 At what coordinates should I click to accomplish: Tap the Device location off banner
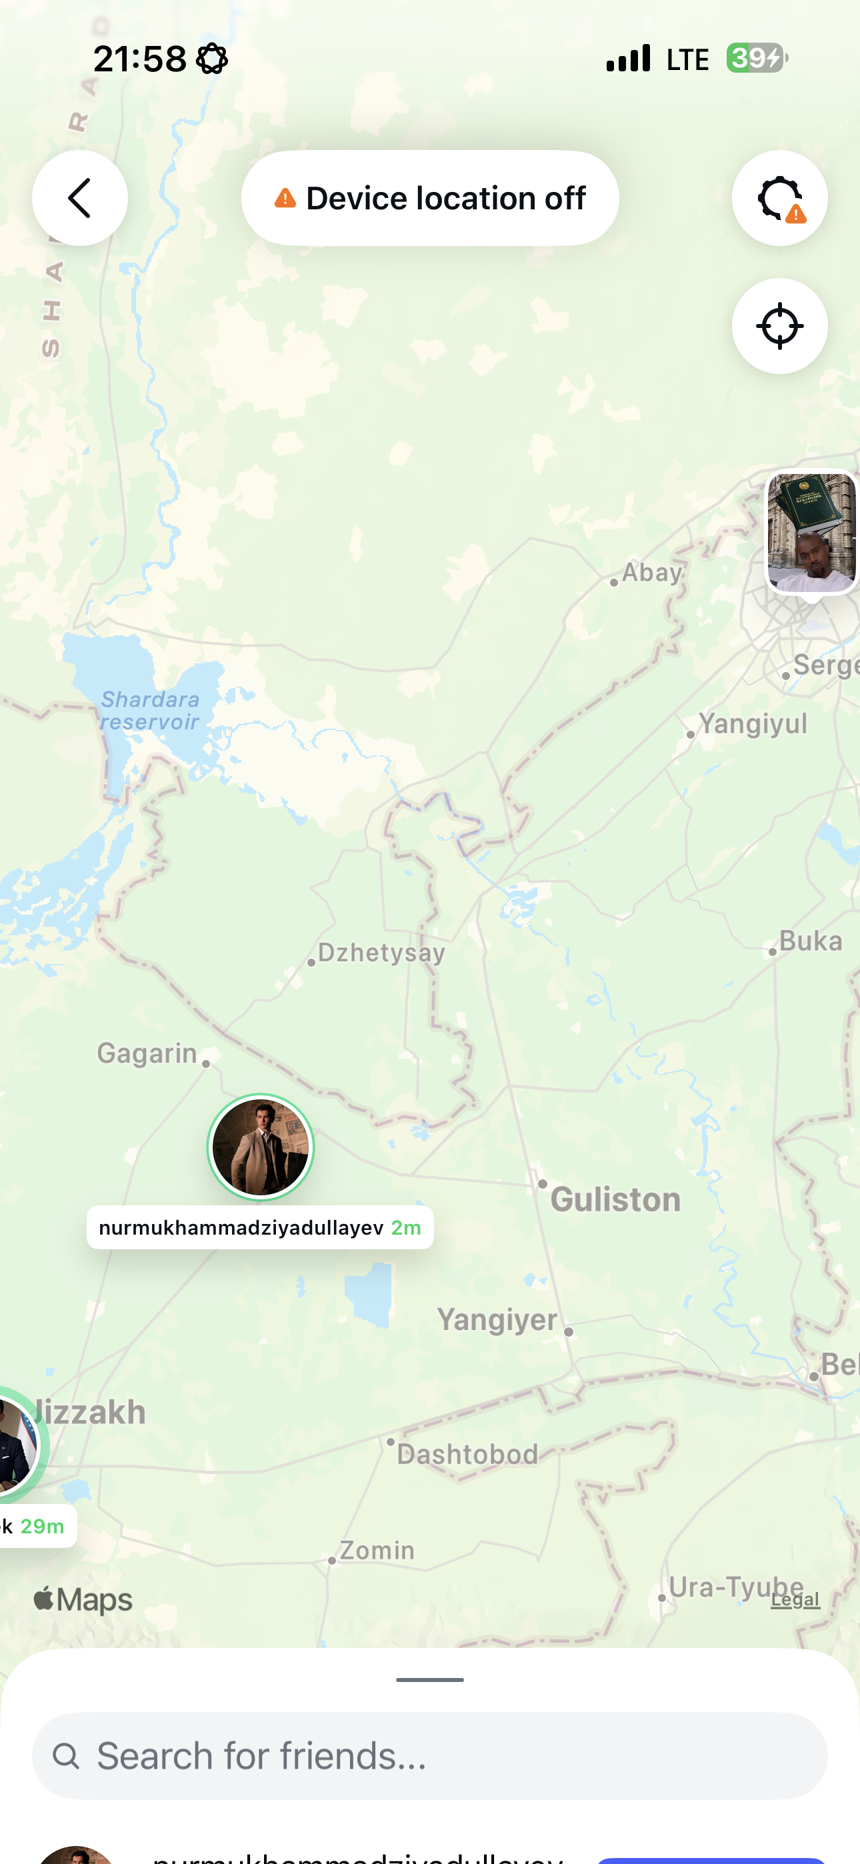point(430,197)
